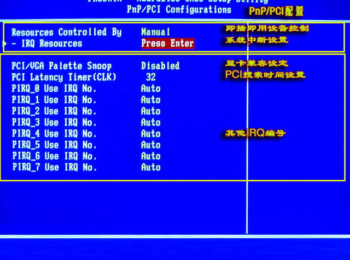The height and width of the screenshot is (260, 350).
Task: Click the Resources Controlled By label
Action: (x=66, y=32)
